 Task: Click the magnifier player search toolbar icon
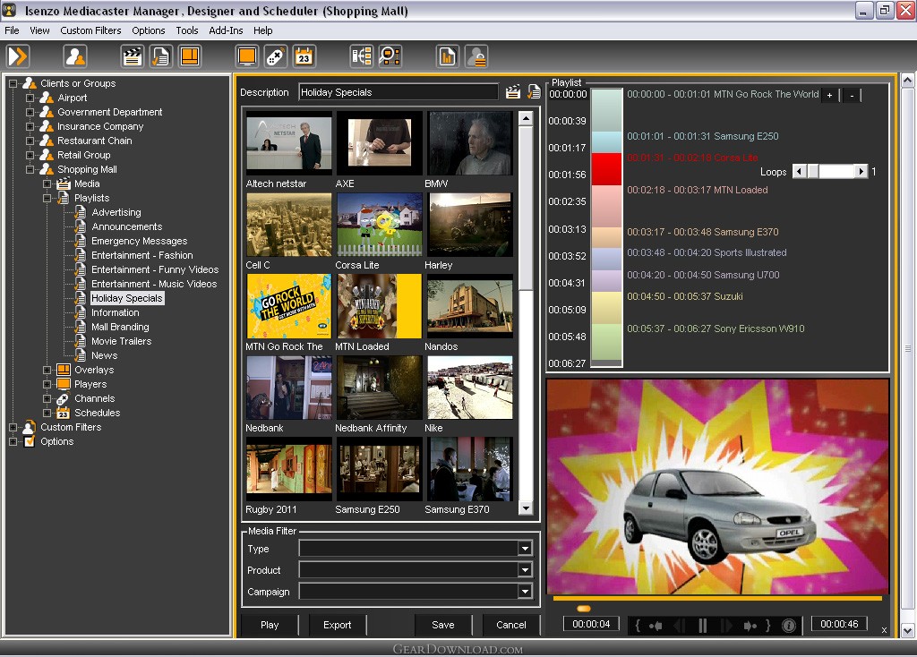tap(390, 56)
